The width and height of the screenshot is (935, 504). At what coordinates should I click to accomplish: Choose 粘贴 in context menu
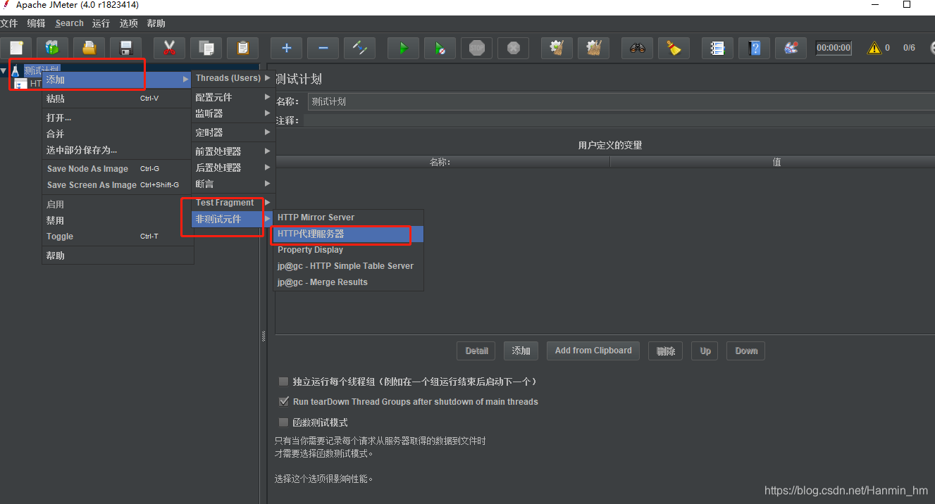(117, 99)
